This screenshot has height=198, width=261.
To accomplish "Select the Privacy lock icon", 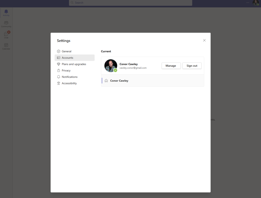I will tap(59, 70).
